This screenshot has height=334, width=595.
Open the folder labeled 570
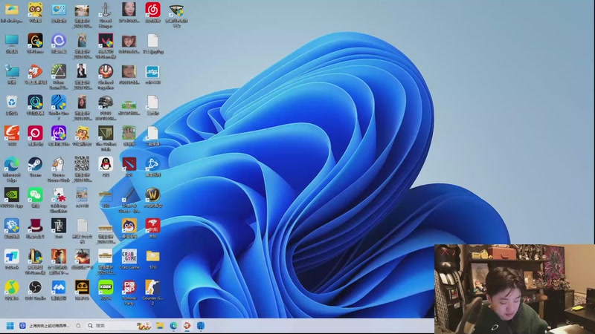pyautogui.click(x=152, y=256)
